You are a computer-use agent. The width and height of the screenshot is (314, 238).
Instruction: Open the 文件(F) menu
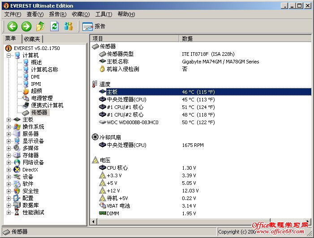13,14
